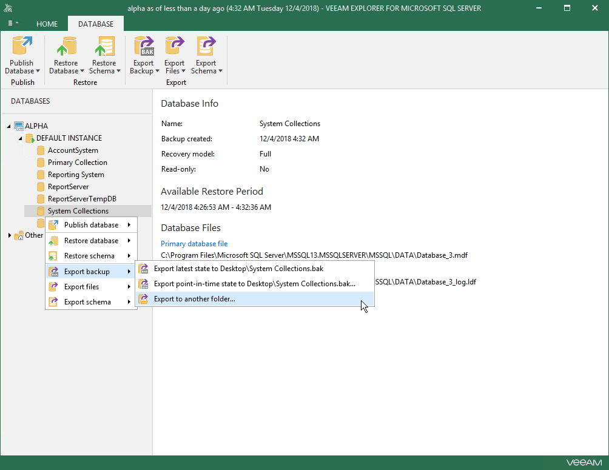The width and height of the screenshot is (609, 470).
Task: Click the ALPHA server icon
Action: (x=19, y=126)
